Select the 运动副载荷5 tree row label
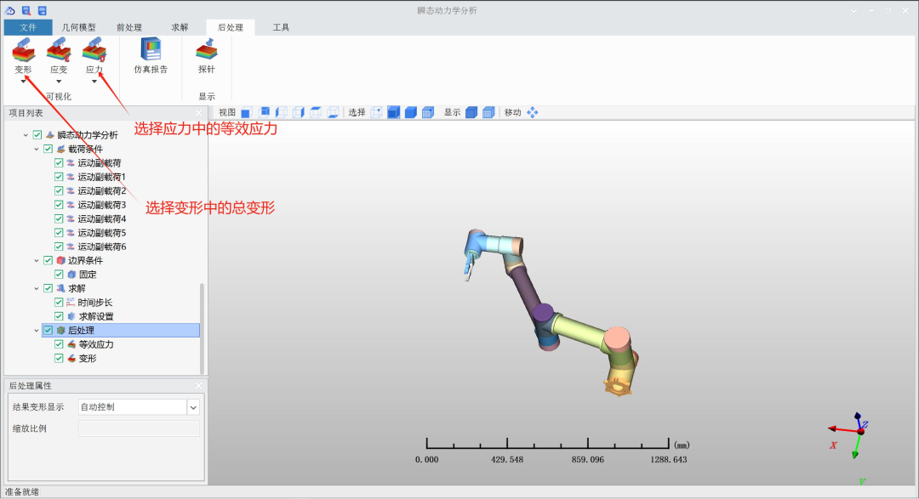The width and height of the screenshot is (919, 499). tap(102, 233)
